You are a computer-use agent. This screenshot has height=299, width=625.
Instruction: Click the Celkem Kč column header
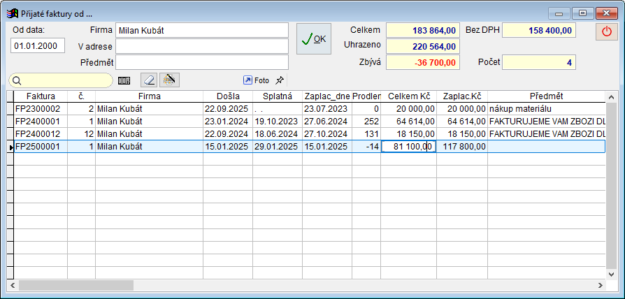[x=409, y=96]
